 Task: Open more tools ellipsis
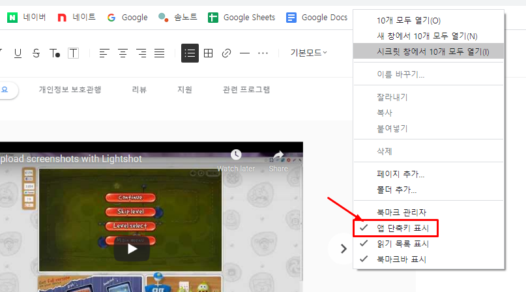(x=263, y=53)
